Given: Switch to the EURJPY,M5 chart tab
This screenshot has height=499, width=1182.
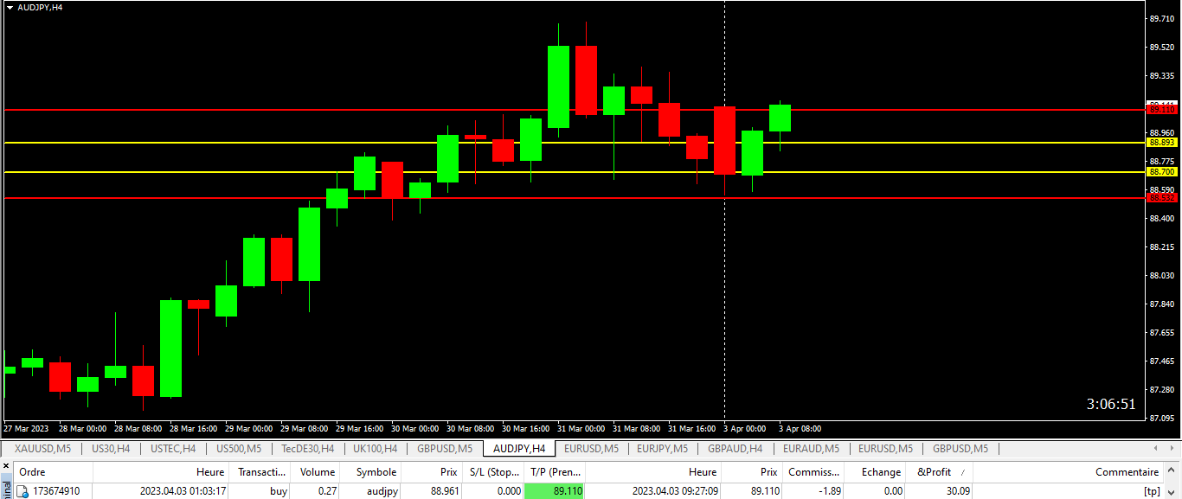Looking at the screenshot, I should 664,449.
